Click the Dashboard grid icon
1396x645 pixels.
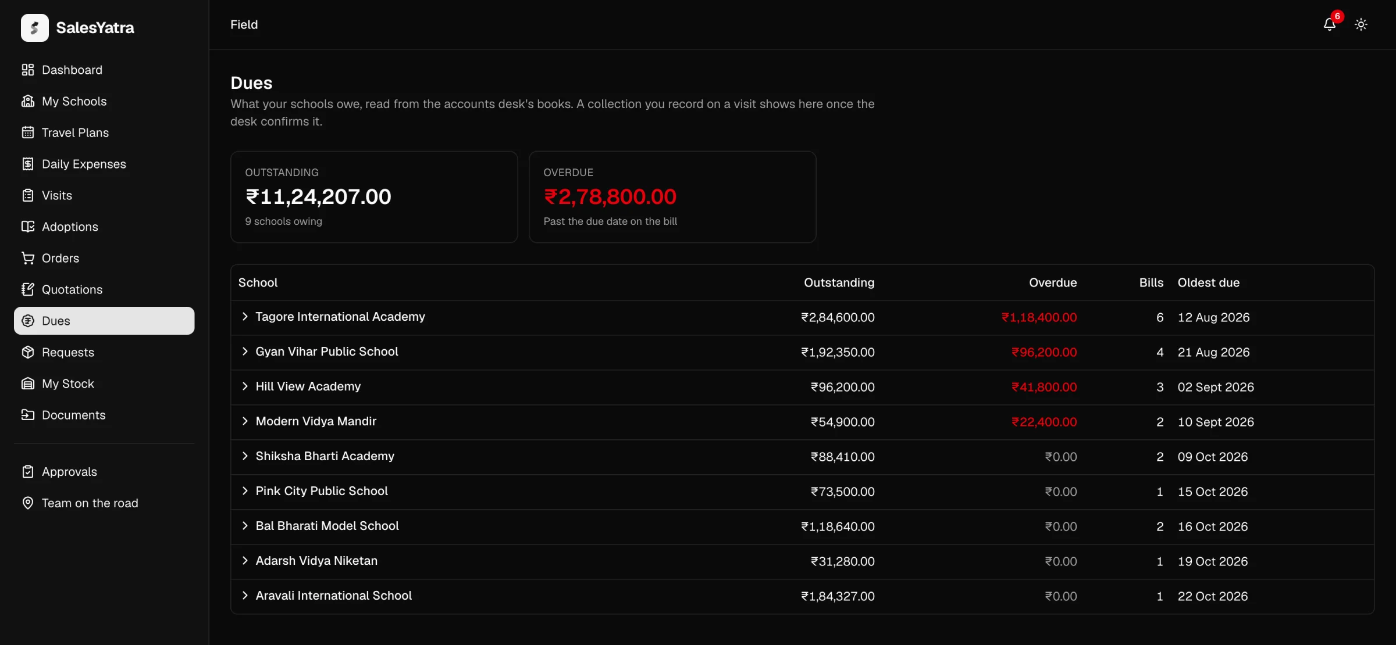pyautogui.click(x=28, y=70)
